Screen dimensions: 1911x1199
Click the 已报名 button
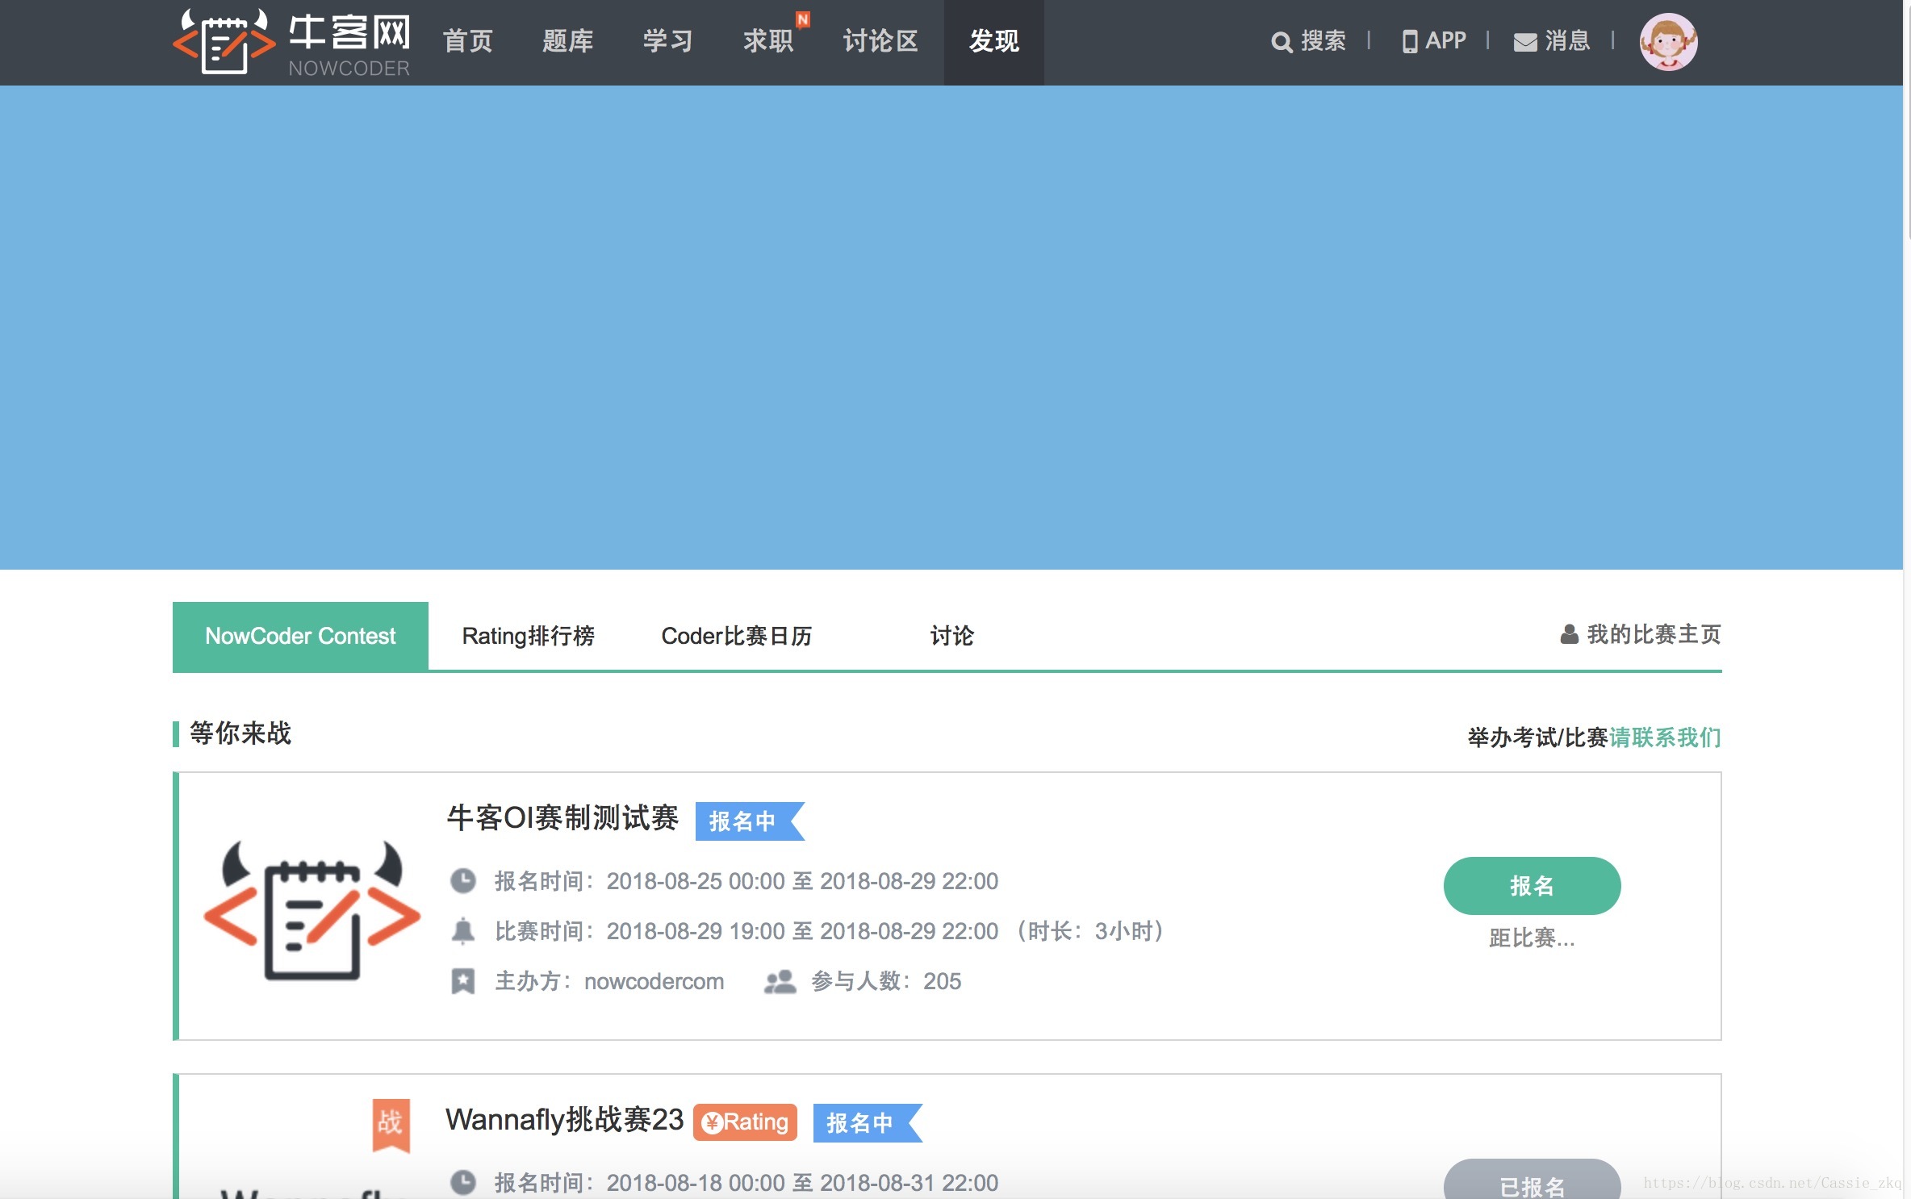1531,1184
